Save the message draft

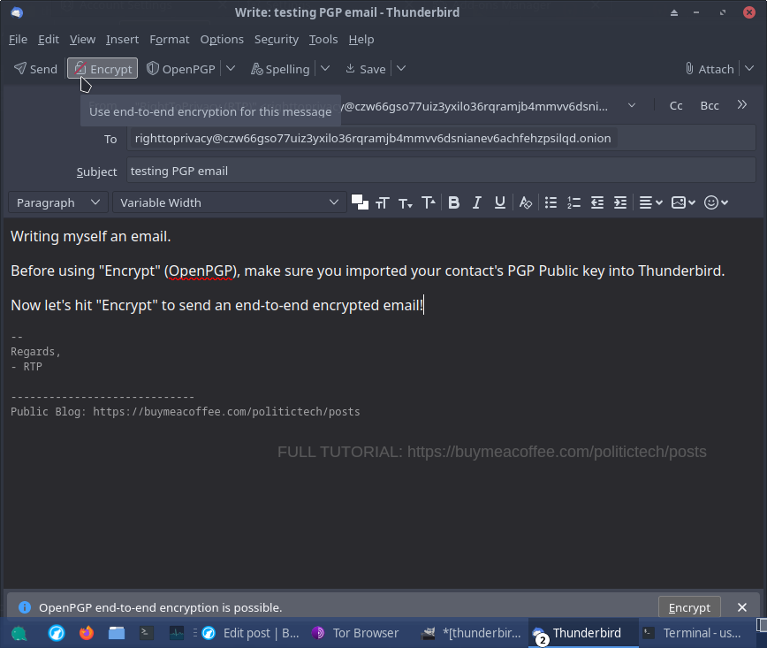(366, 69)
